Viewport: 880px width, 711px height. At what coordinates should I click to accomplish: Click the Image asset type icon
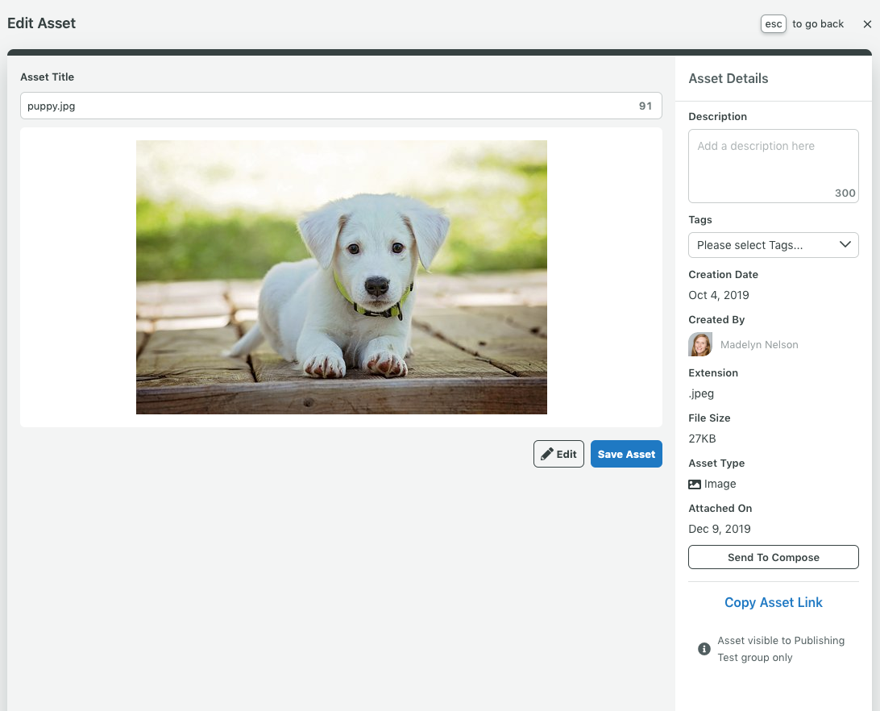(695, 484)
